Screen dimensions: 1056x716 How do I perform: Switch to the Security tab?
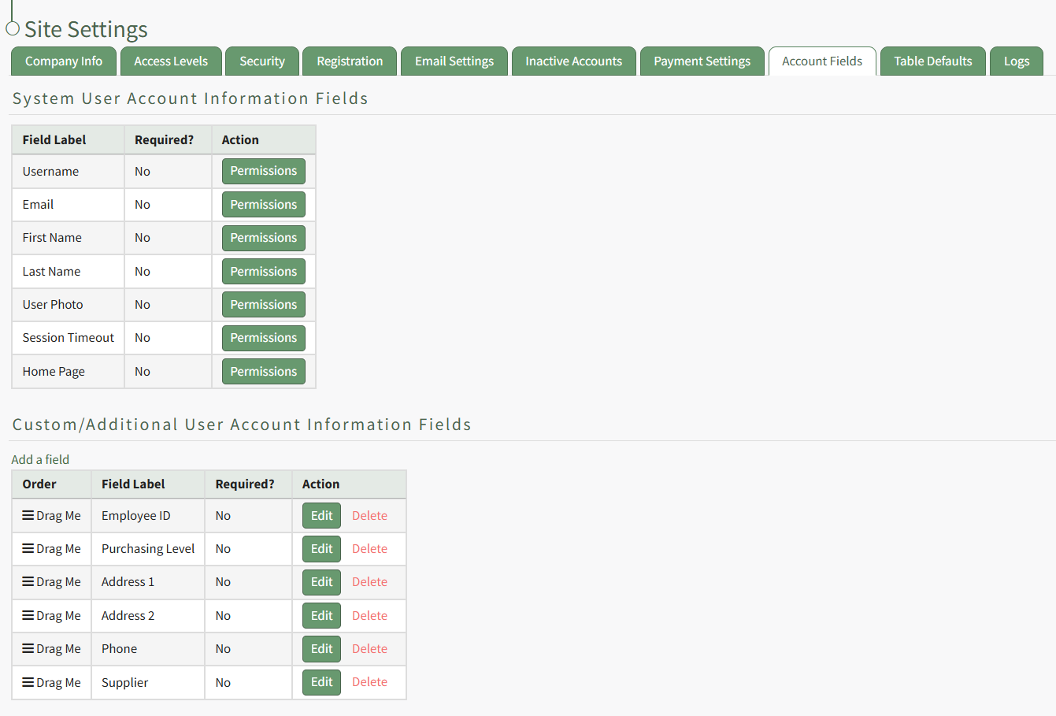(262, 61)
